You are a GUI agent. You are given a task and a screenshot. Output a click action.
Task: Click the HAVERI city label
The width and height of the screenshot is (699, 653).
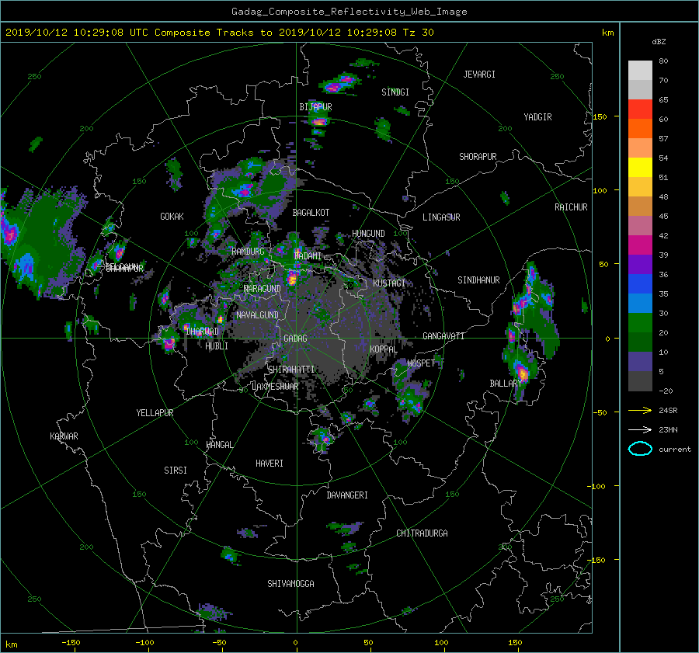pos(270,464)
